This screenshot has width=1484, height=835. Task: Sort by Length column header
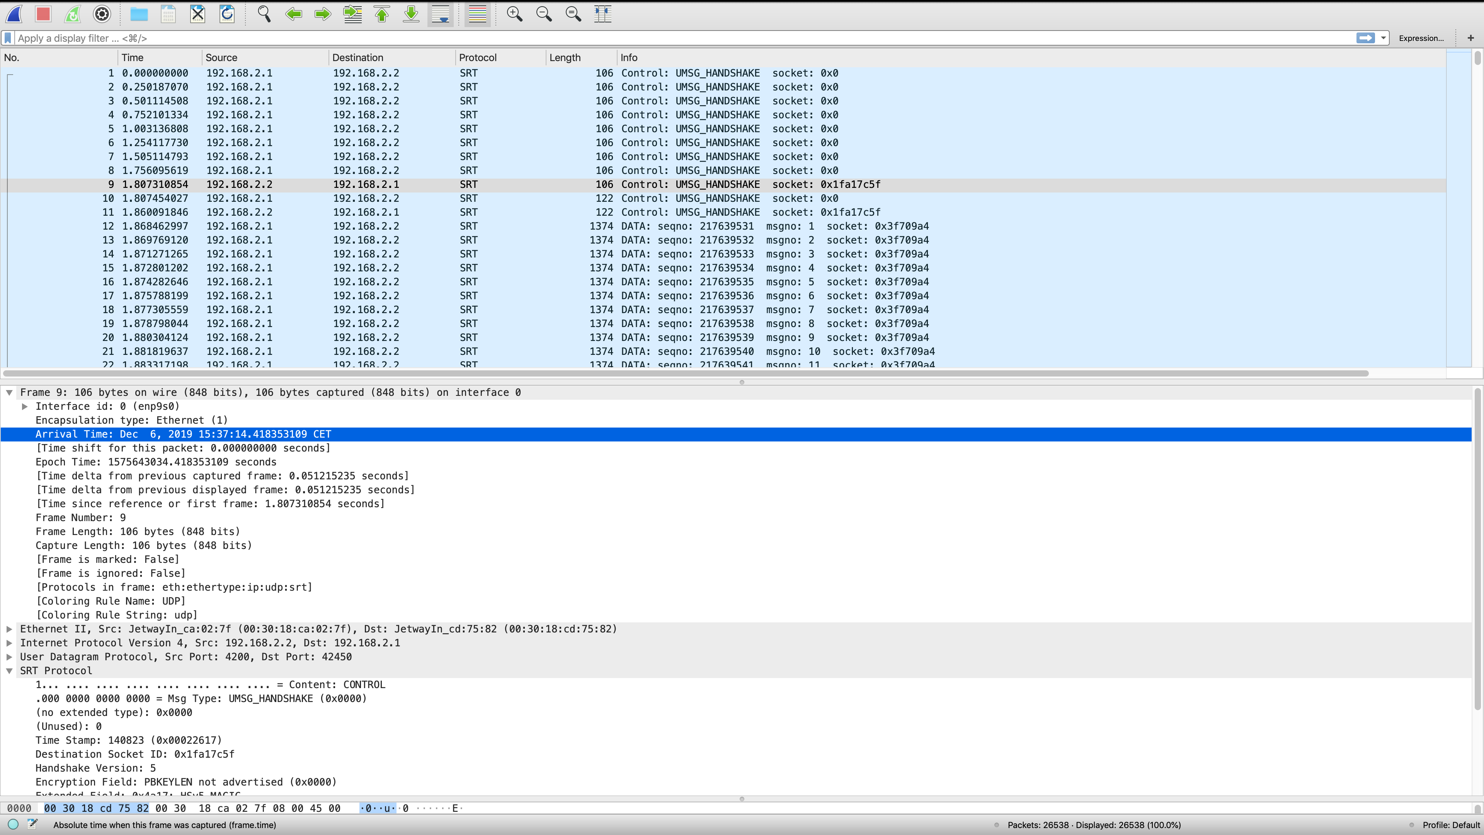pyautogui.click(x=581, y=58)
